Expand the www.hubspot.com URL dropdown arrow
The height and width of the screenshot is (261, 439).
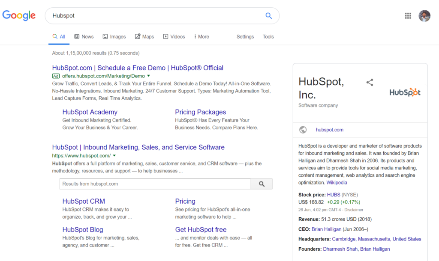114,156
